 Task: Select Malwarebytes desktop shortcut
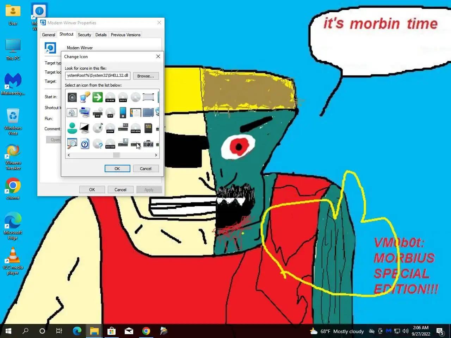[13, 84]
